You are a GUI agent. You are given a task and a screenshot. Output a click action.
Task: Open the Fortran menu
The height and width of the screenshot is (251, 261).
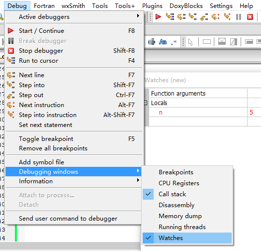tap(44, 6)
